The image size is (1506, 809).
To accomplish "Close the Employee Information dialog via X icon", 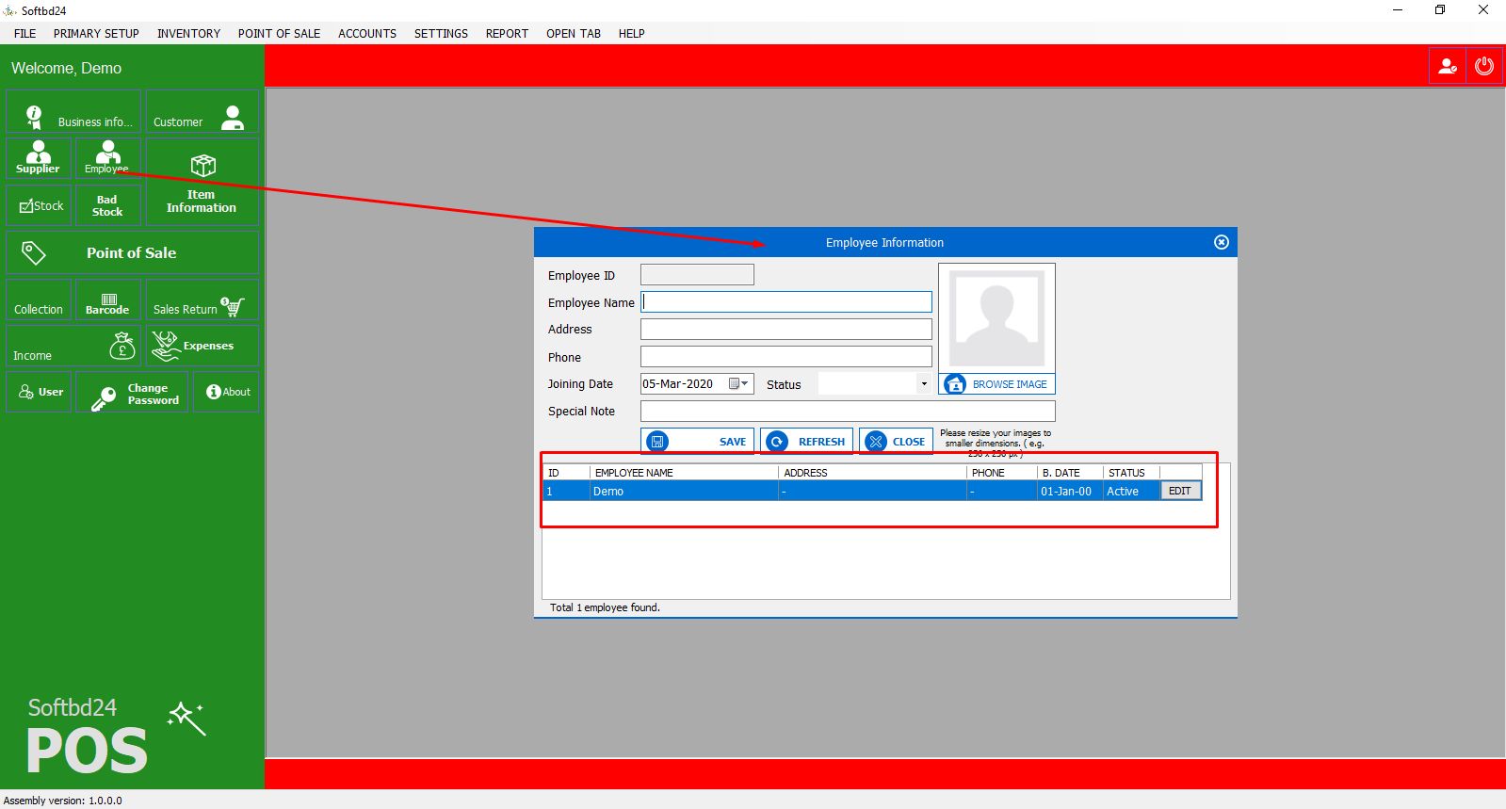I will [1222, 242].
